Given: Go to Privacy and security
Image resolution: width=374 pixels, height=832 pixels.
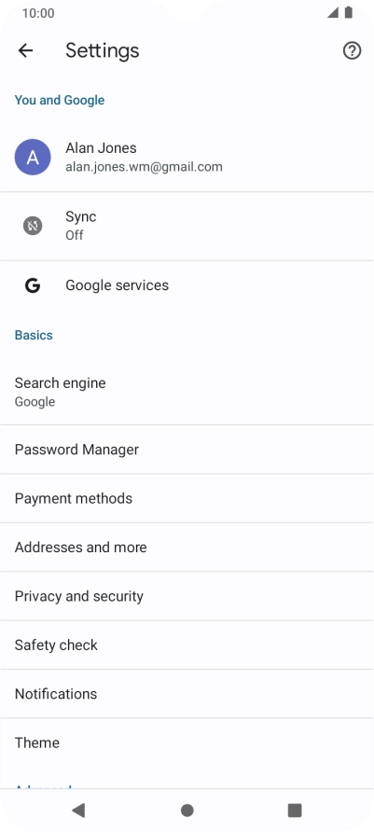Looking at the screenshot, I should point(187,596).
